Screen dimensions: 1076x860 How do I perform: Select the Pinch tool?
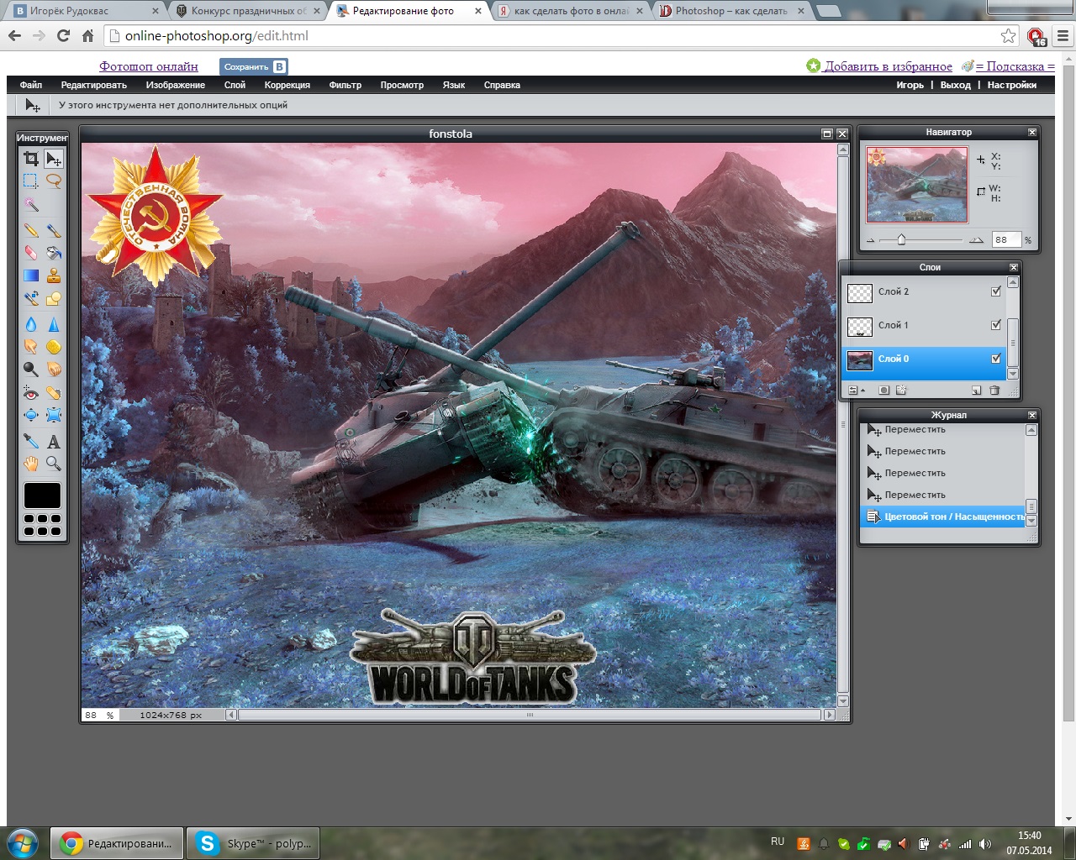point(54,415)
